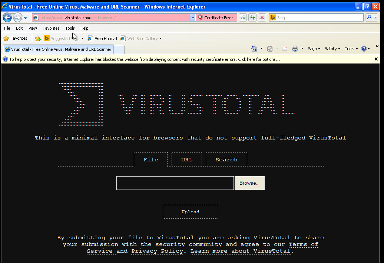Click the Browse... button
384x263 pixels.
(249, 183)
